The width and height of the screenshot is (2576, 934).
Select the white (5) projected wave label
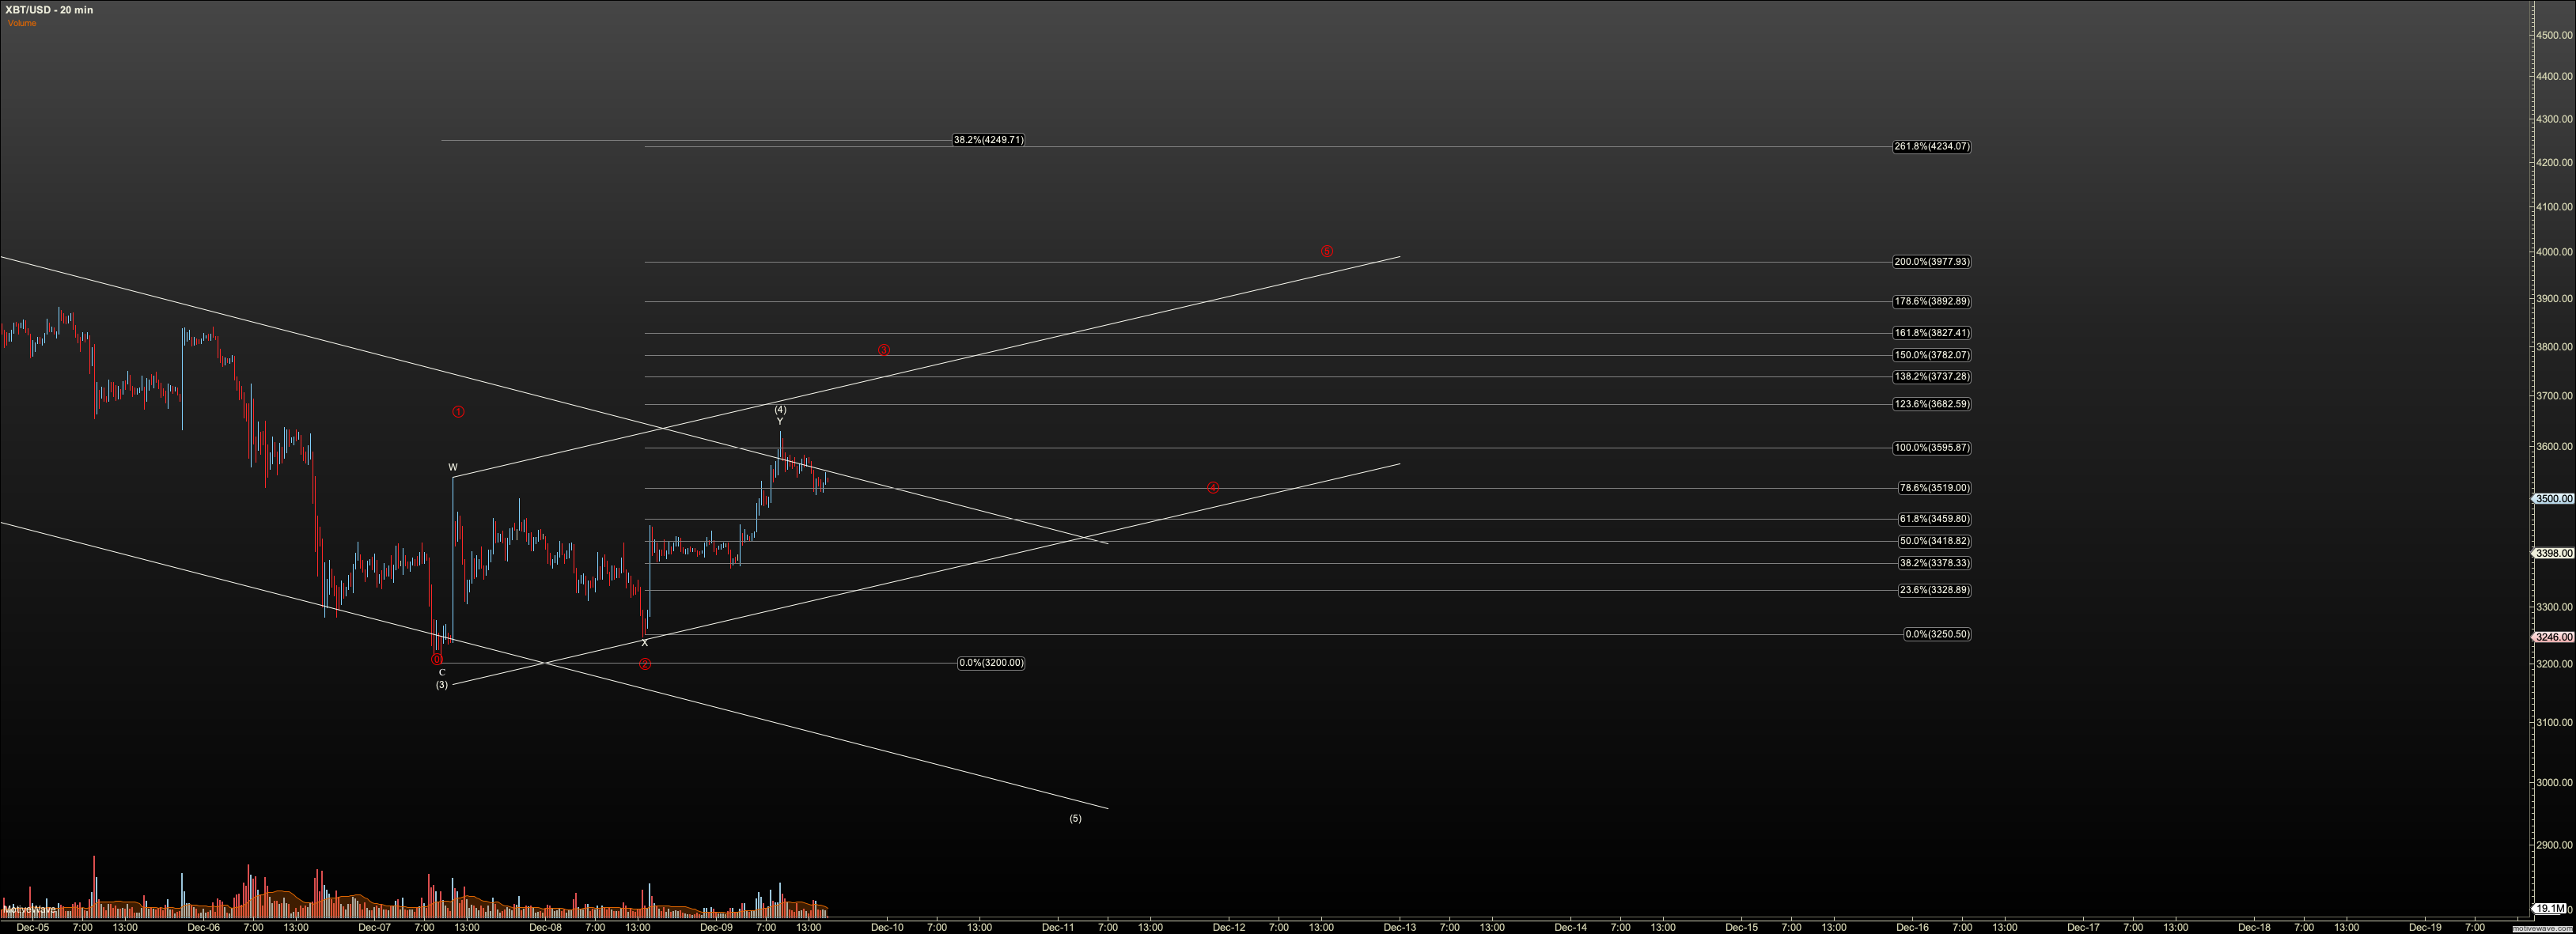(1075, 819)
